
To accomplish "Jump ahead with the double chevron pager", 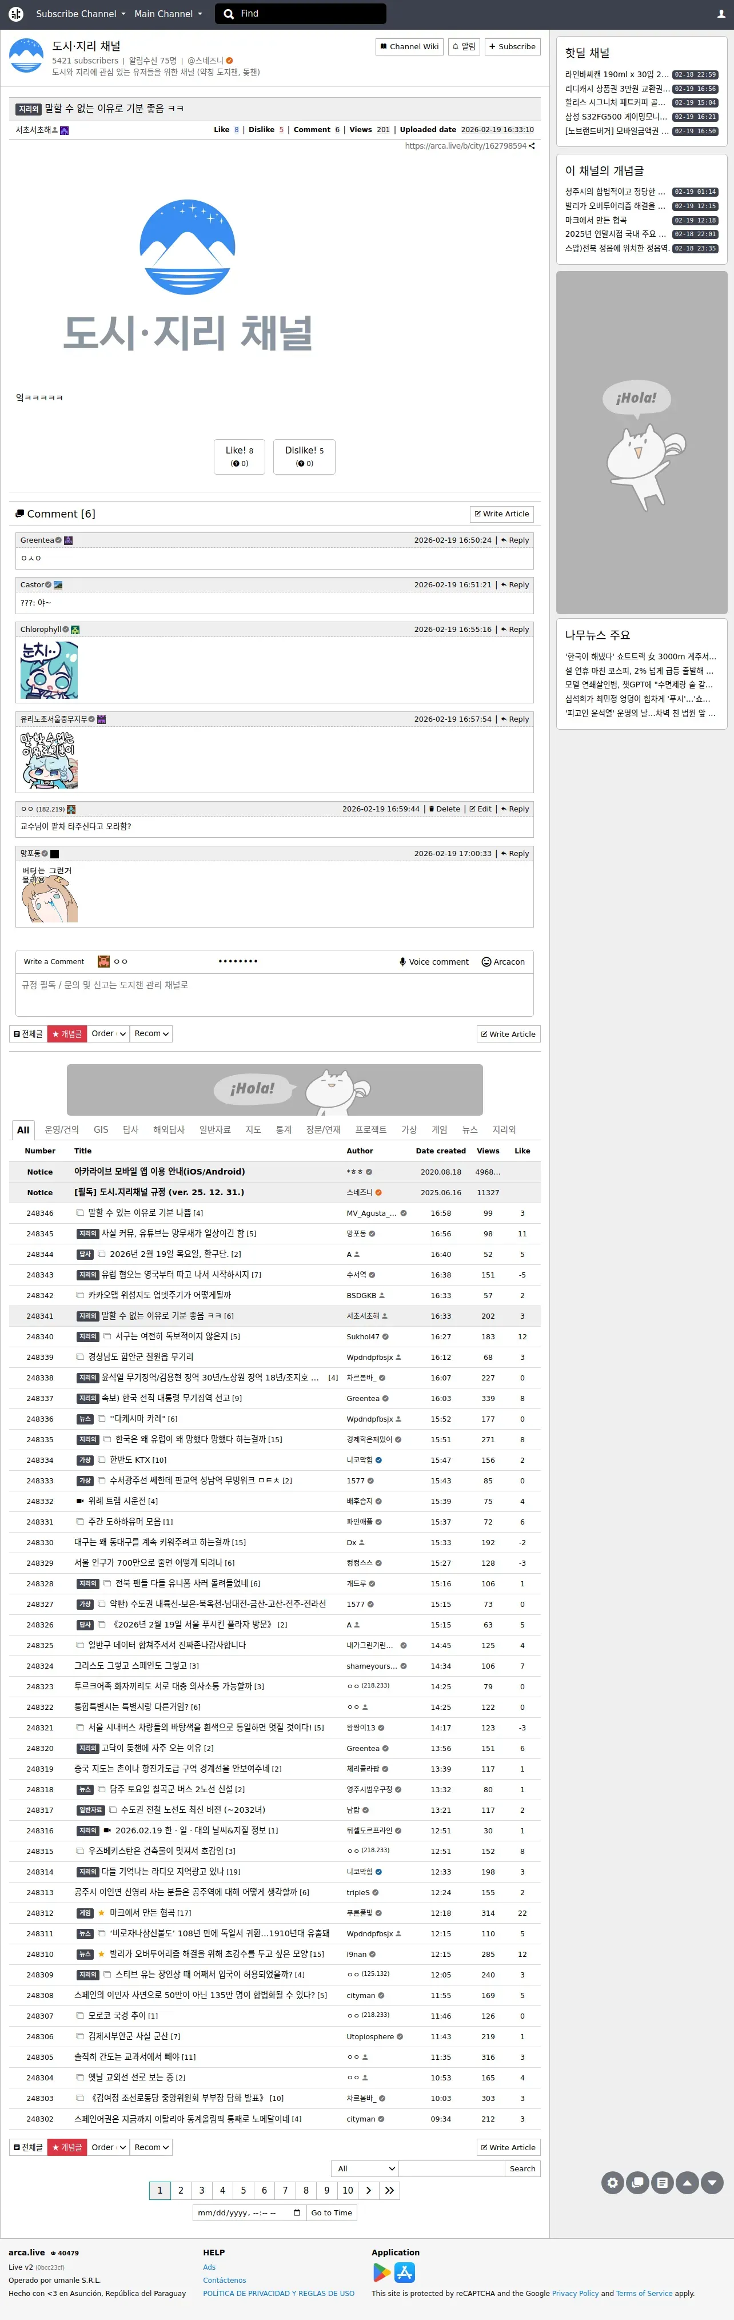I will (x=389, y=2190).
